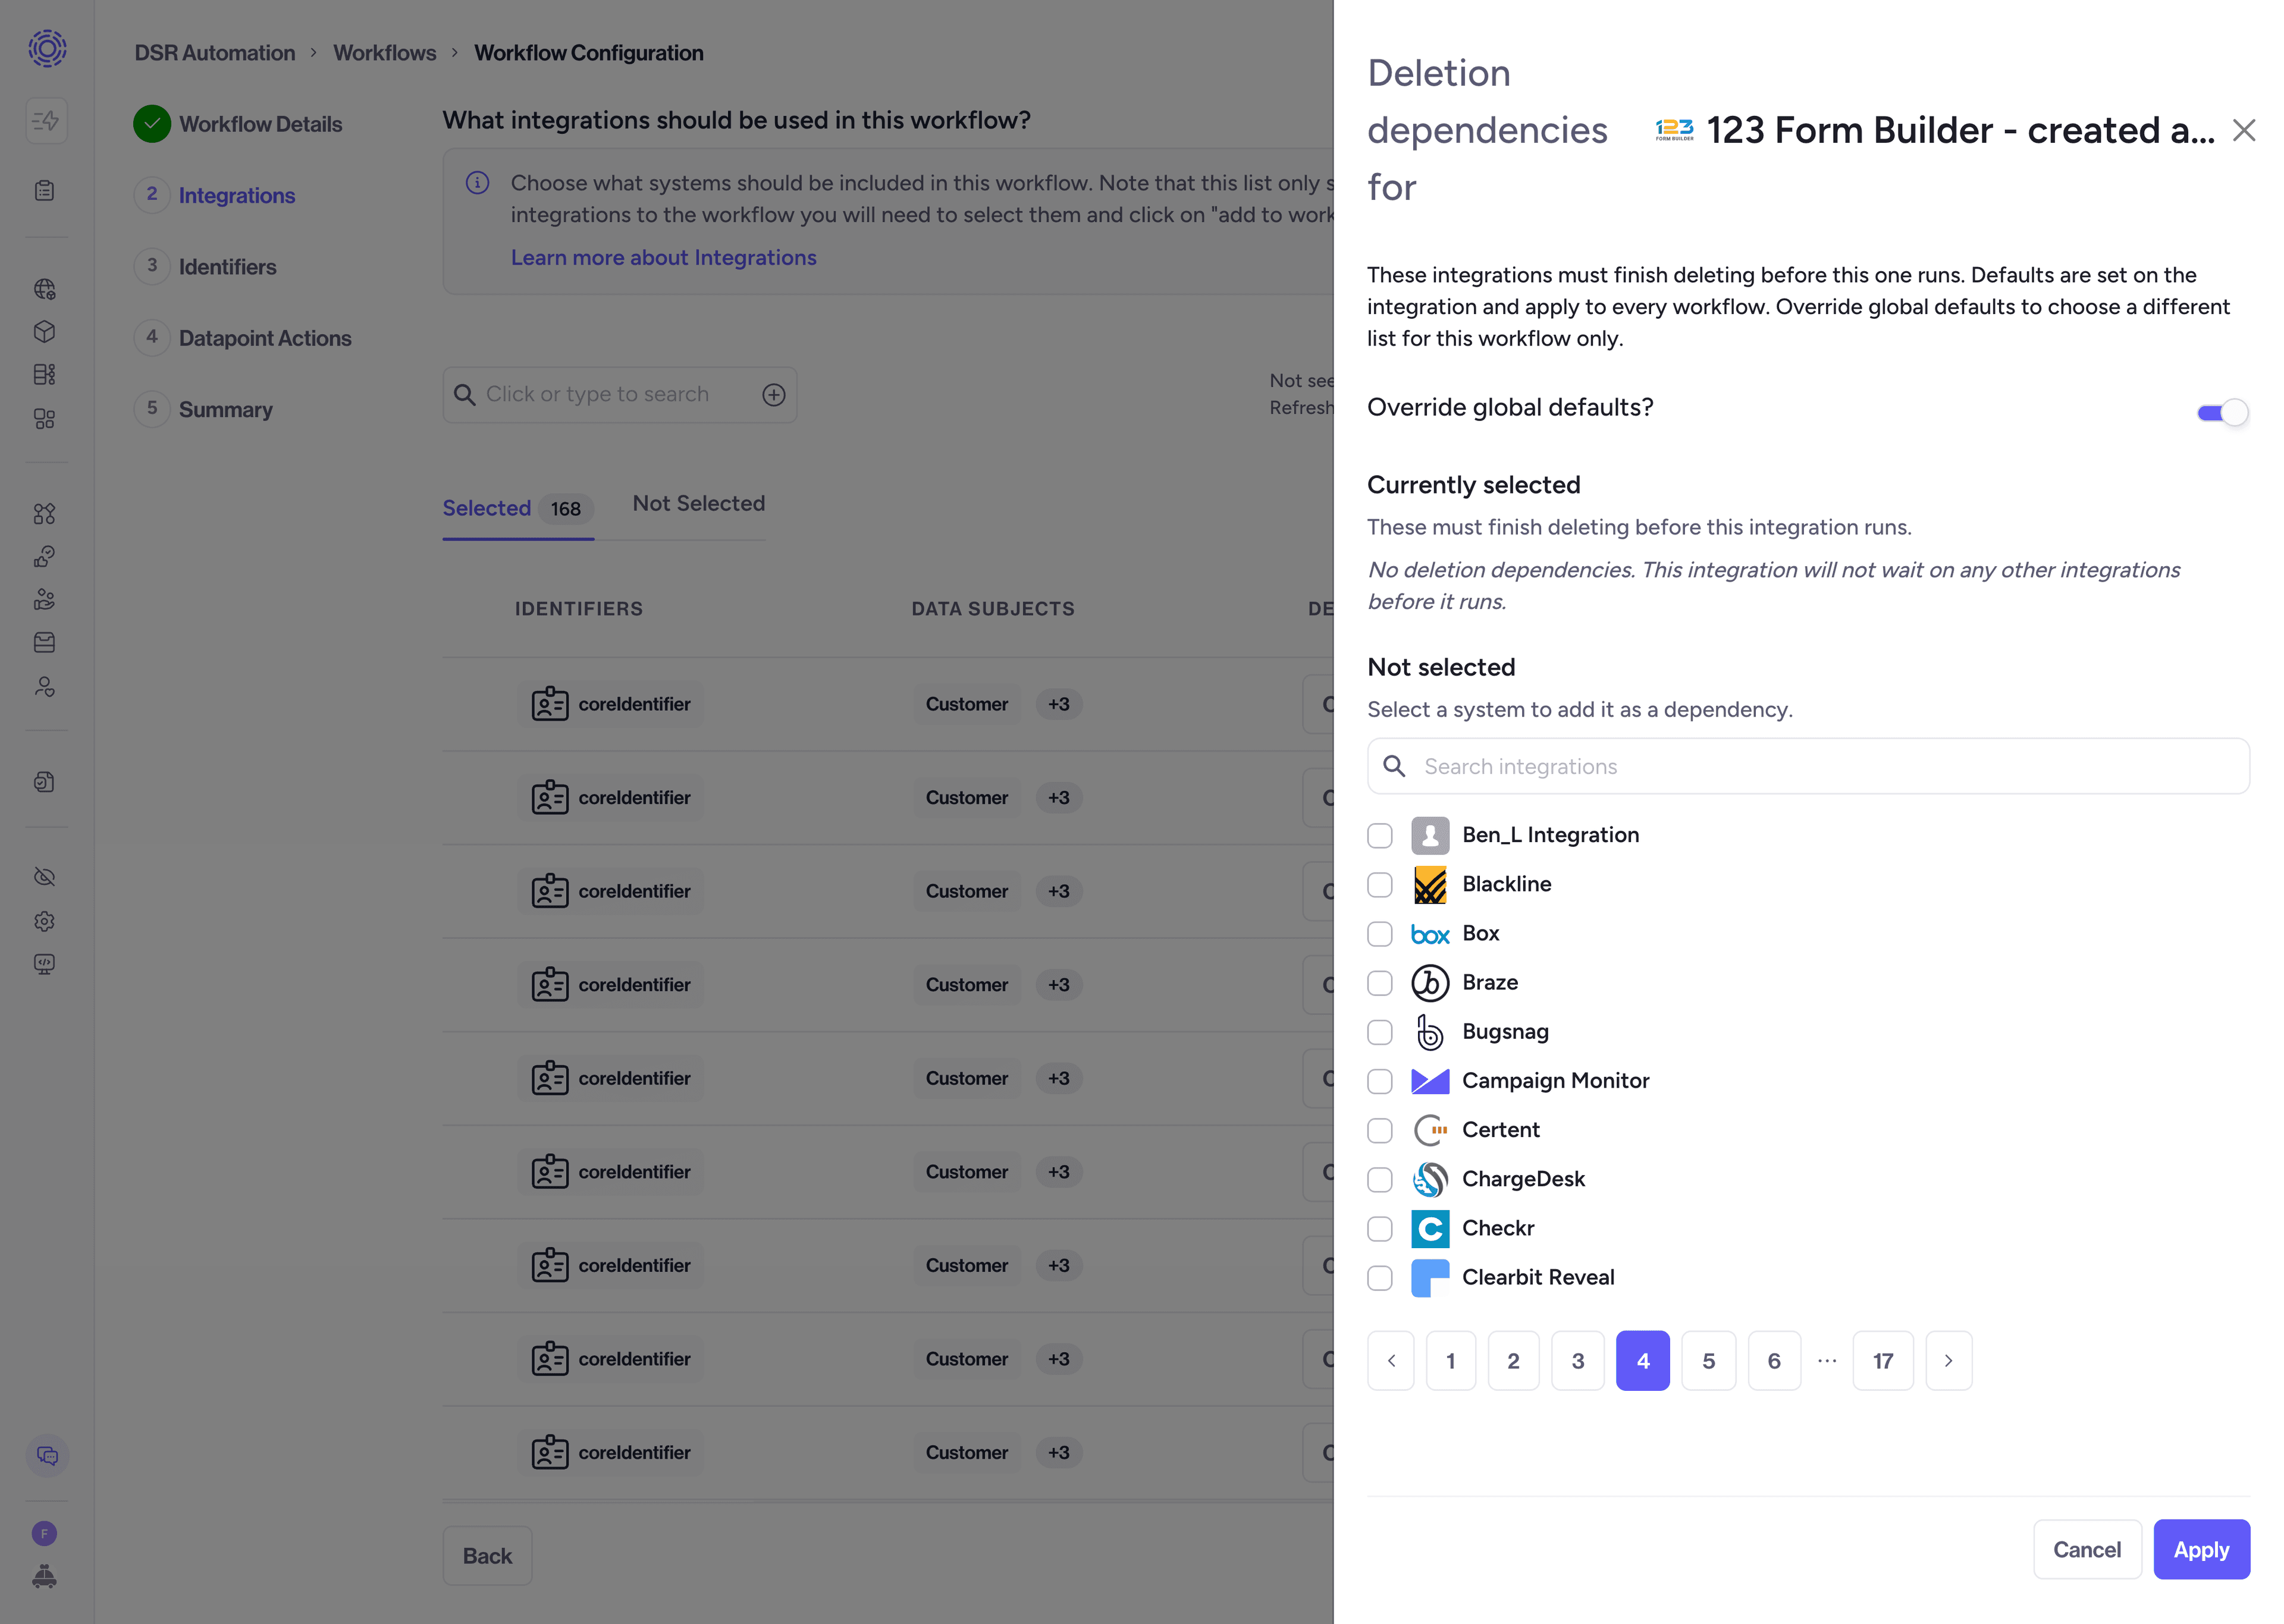This screenshot has height=1624, width=2284.
Task: Check the Clearbit Reveal checkbox
Action: coord(1380,1278)
